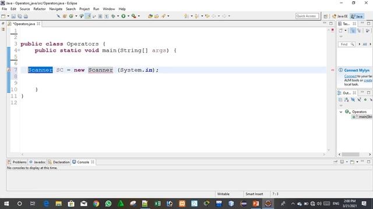Click the Run External Tools icon
This screenshot has width=373, height=209.
[x=134, y=16]
